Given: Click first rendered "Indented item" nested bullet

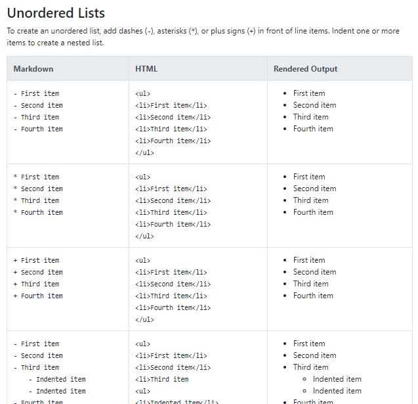Looking at the screenshot, I should coord(337,379).
